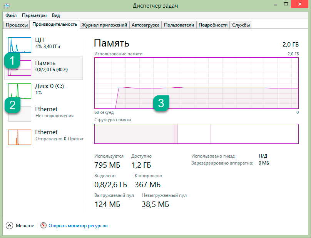The image size is (311, 238).
Task: Click the Меньше label
Action: tap(25, 226)
